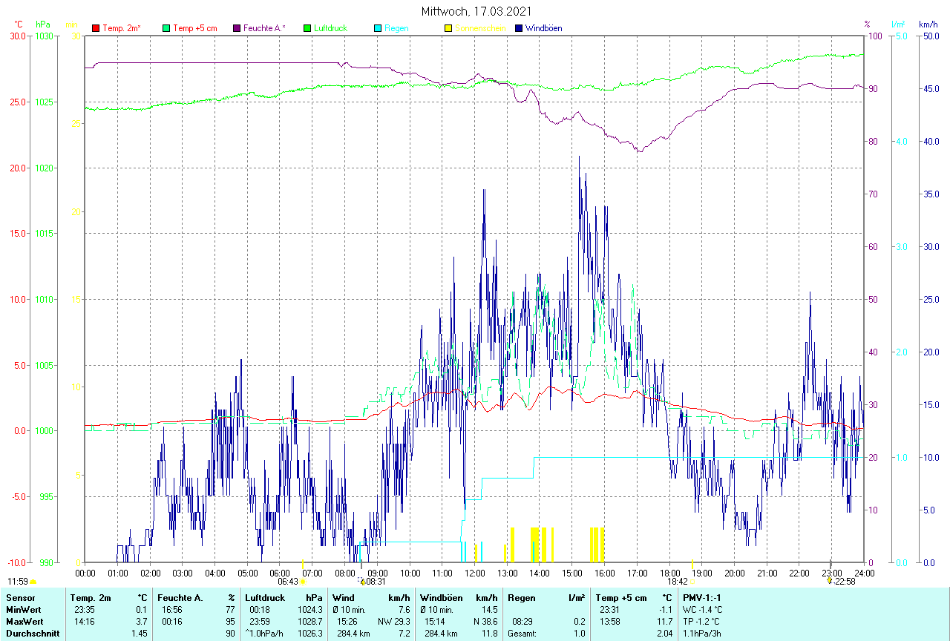The image size is (950, 641).
Task: Click the 30.0 °C axis label
Action: pos(18,36)
